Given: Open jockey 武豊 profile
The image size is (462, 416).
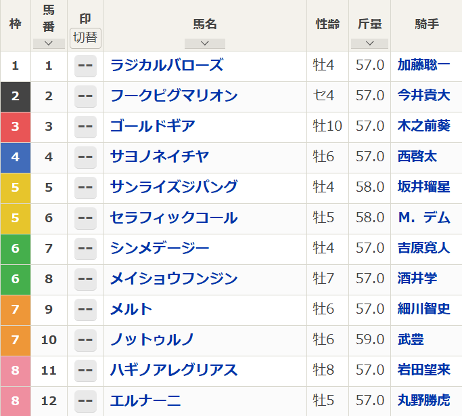Looking at the screenshot, I should (411, 339).
